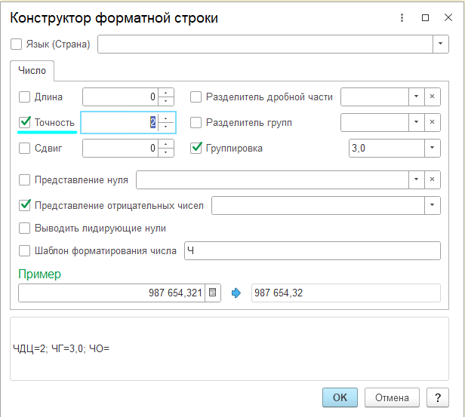Expand the Язык (Страна) dropdown list
The height and width of the screenshot is (417, 465).
tap(441, 44)
